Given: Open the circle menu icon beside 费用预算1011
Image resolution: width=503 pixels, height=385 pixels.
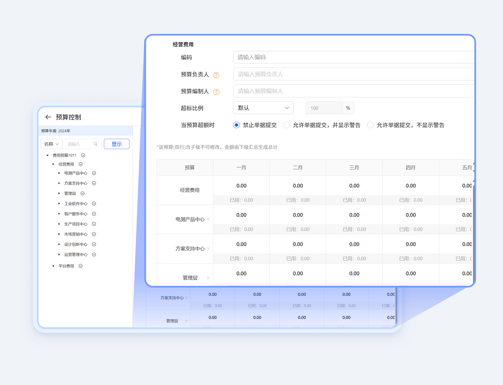Looking at the screenshot, I should tap(83, 155).
